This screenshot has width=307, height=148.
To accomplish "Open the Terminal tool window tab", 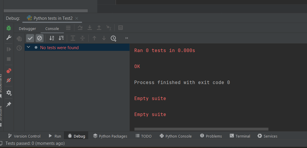I will coord(240,136).
